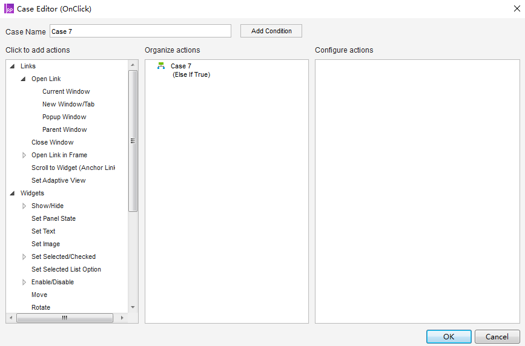Add the Set Text action

tap(44, 232)
